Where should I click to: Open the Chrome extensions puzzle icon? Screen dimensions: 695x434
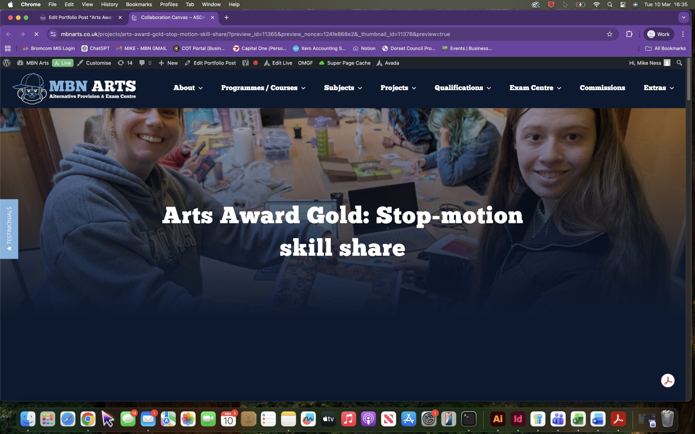click(629, 34)
